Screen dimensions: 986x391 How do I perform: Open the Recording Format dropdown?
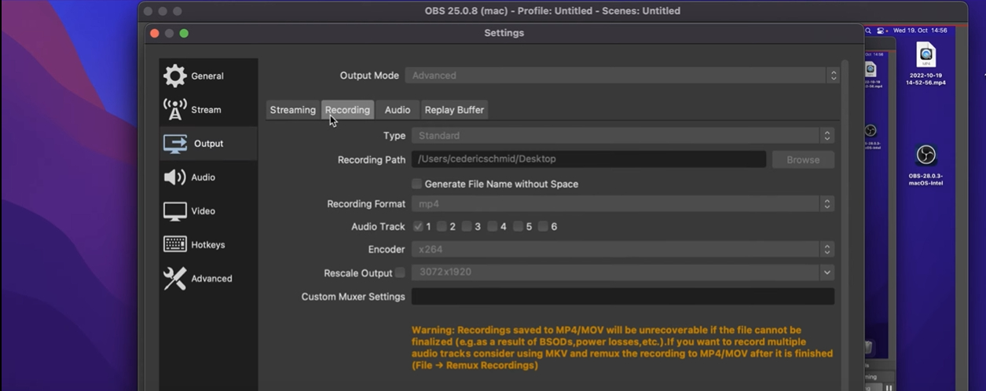[x=622, y=204]
